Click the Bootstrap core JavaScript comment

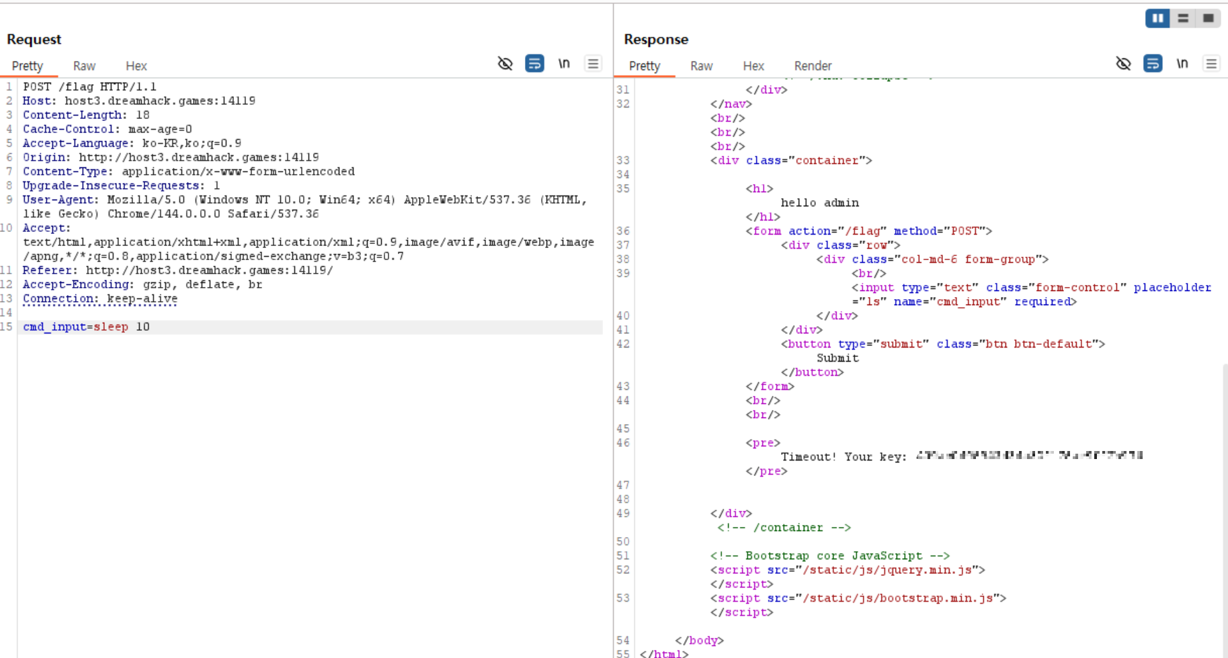(x=830, y=556)
